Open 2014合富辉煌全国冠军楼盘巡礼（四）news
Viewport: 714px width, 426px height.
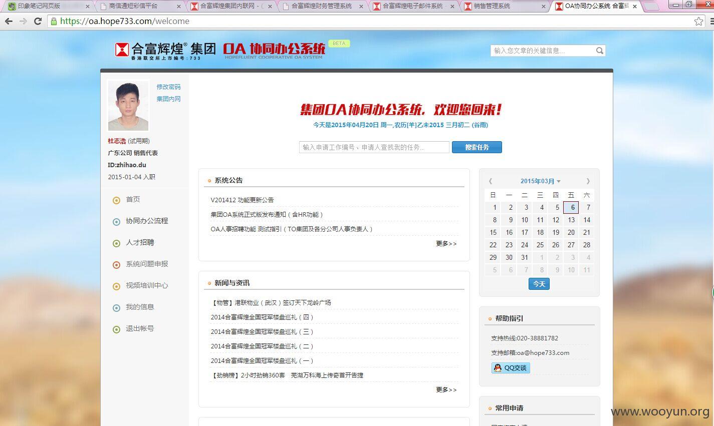pos(262,317)
